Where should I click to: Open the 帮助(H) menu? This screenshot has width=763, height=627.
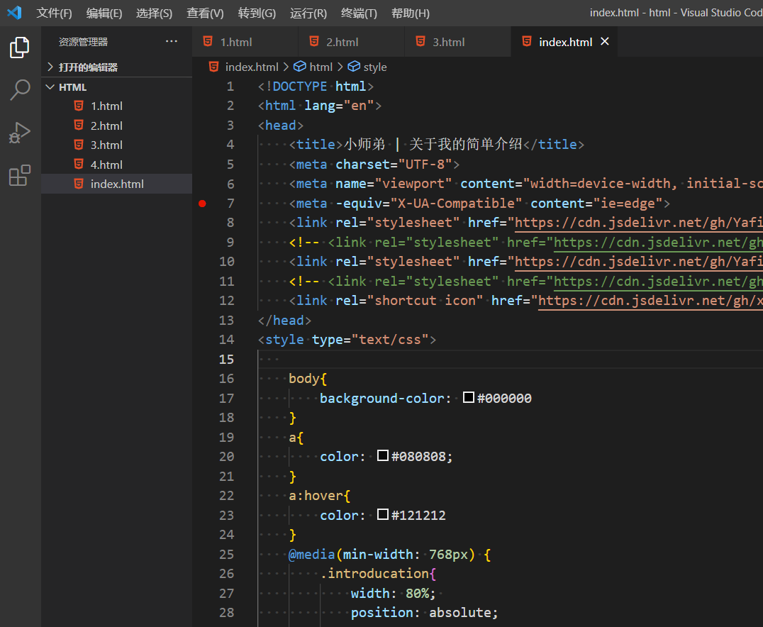410,13
